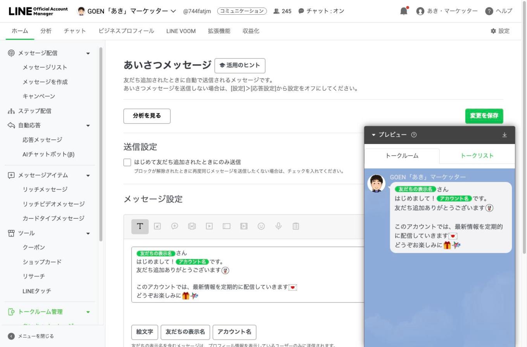
Task: Open ステップ配信 in sidebar
Action: (35, 111)
